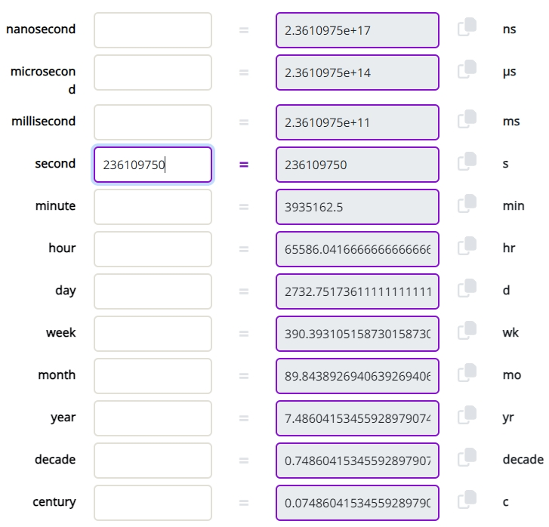Focus the minute input box

[x=153, y=207]
